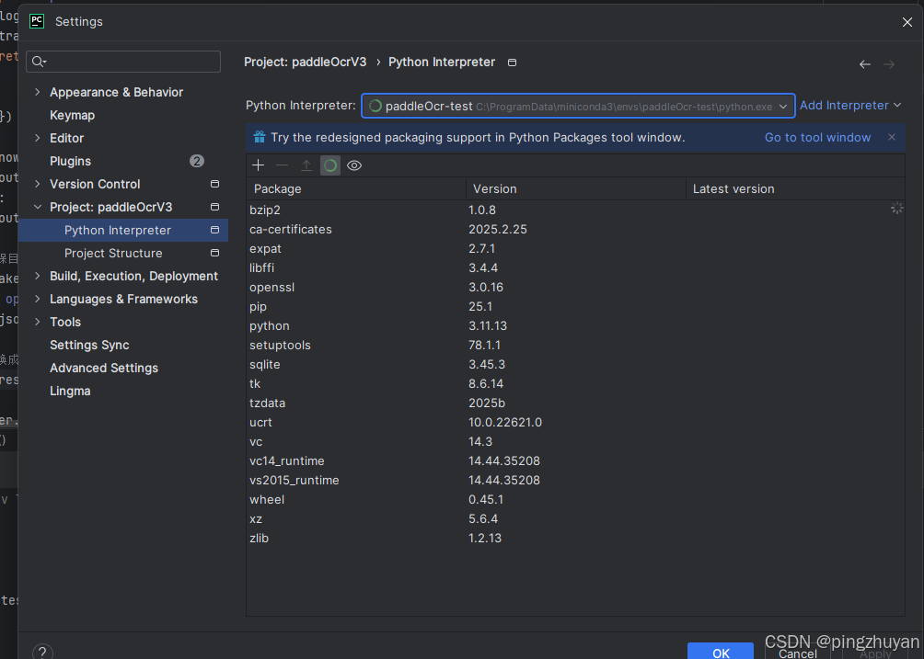Select Project Structure in the tree
The image size is (924, 659).
tap(113, 253)
